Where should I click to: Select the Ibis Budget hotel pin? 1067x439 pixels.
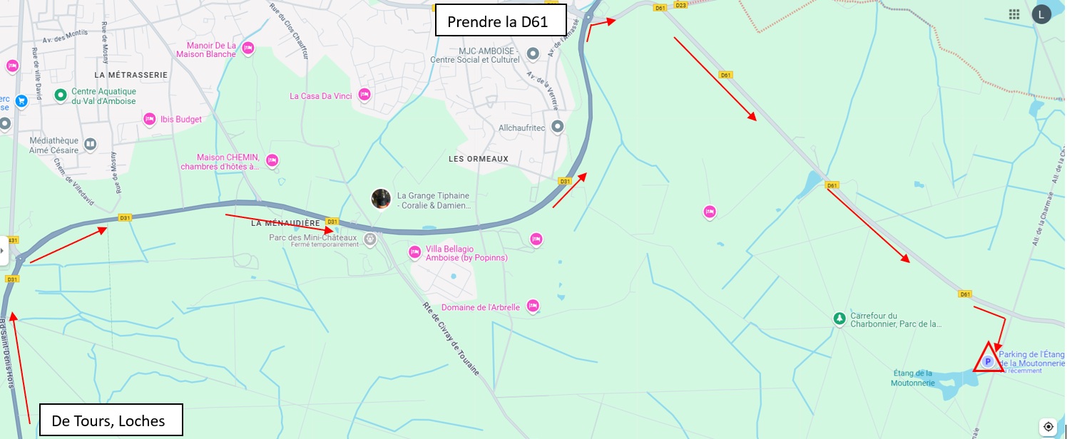click(x=149, y=119)
